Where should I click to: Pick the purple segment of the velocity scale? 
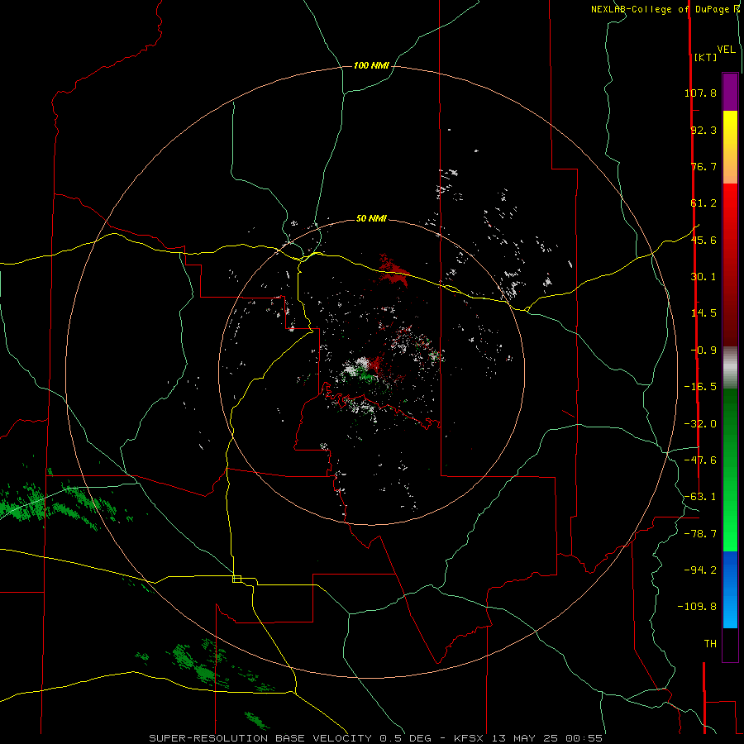(730, 92)
